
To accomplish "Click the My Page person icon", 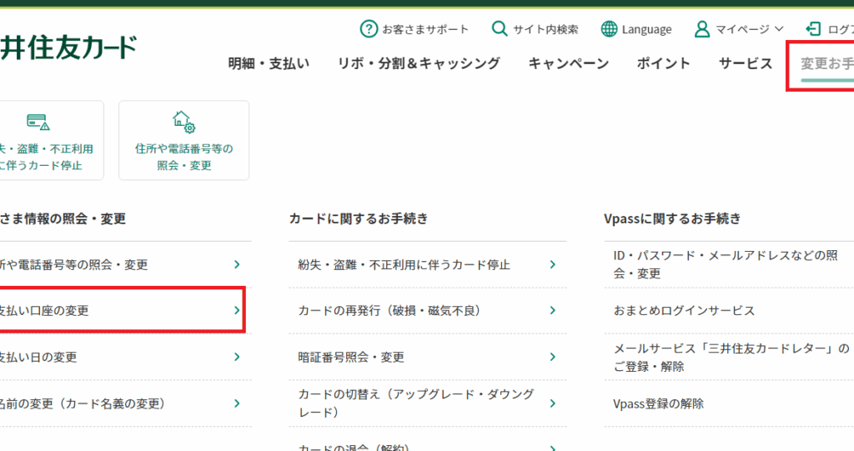I will tap(702, 29).
